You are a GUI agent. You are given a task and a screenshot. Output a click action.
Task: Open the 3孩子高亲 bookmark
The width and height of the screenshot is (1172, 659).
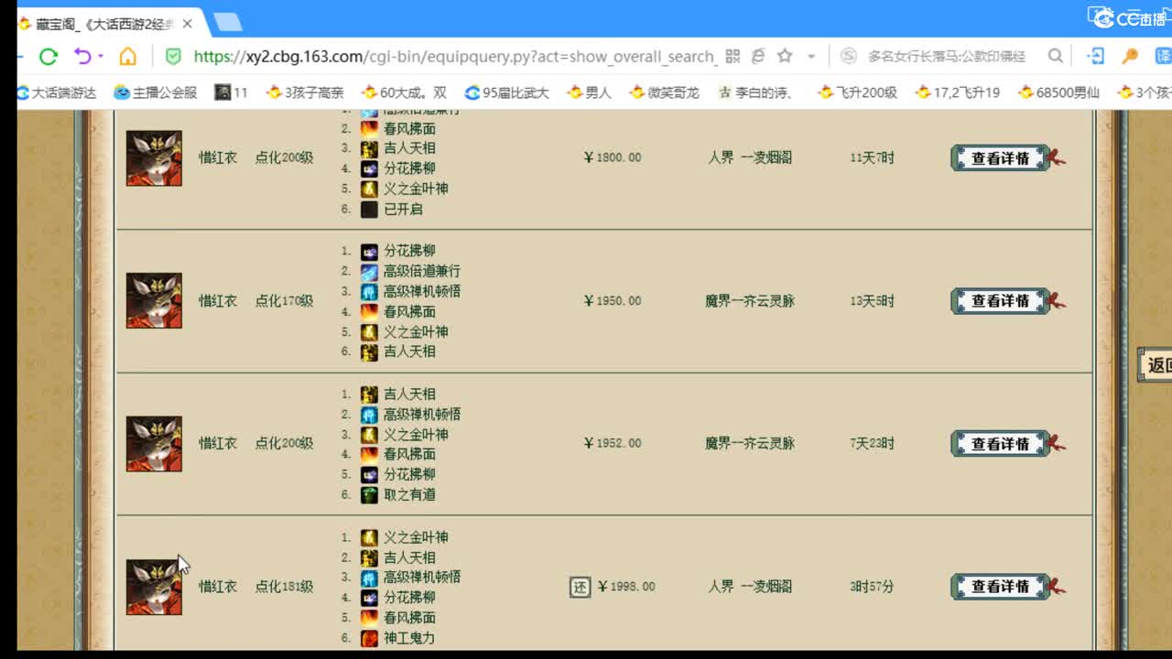[x=305, y=92]
